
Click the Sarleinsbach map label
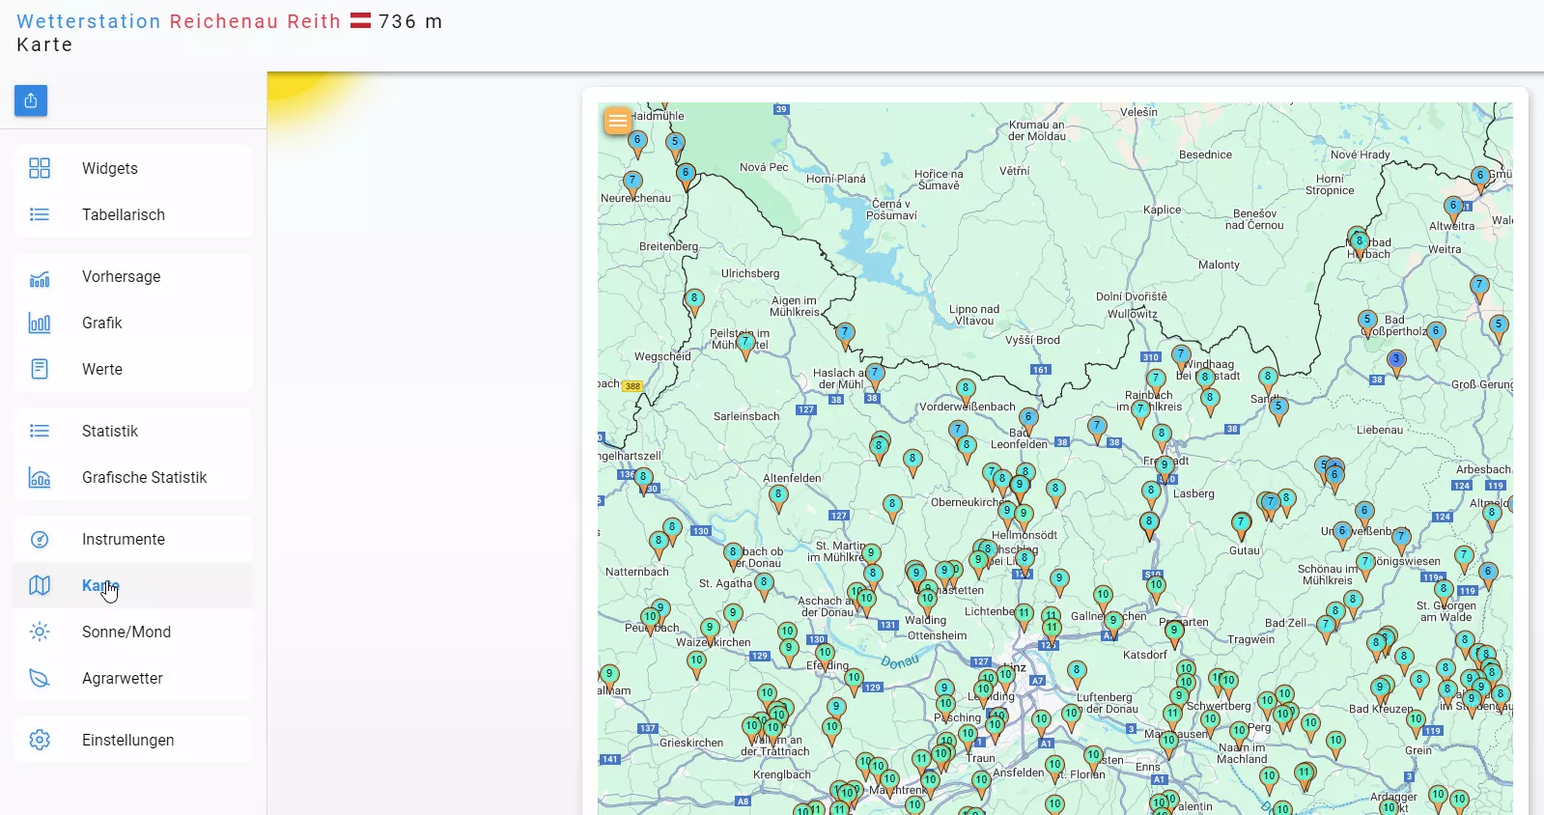click(746, 416)
